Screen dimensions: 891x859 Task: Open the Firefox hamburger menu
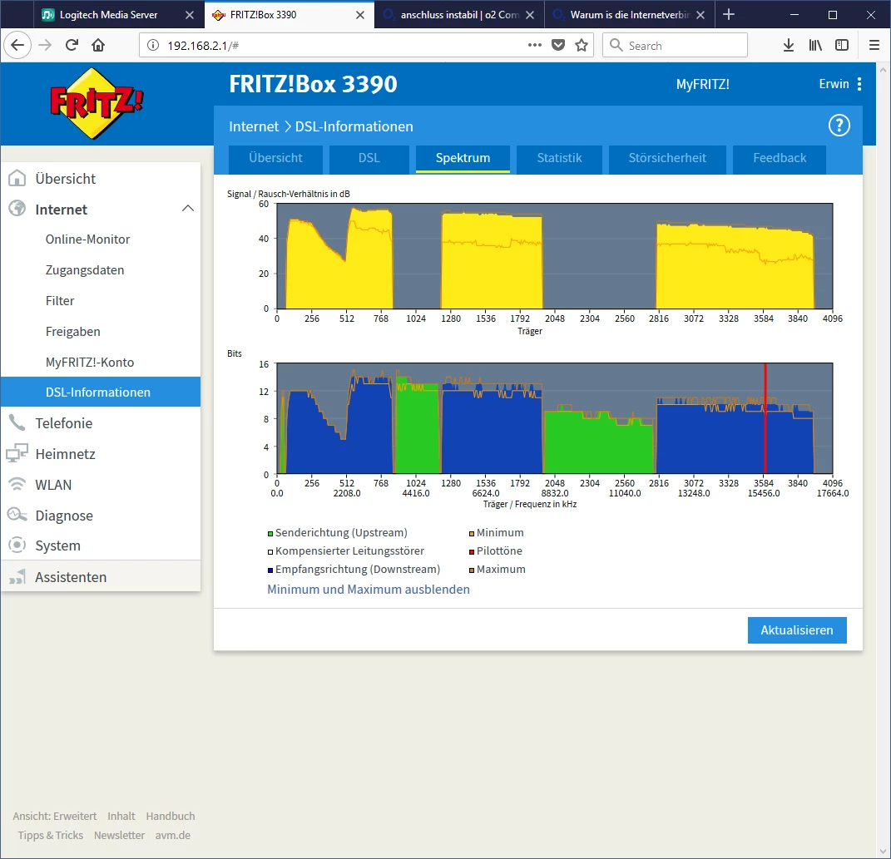point(874,45)
